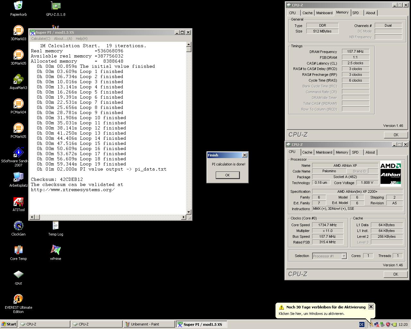Open the PCMark05 desktop icon
Screen dimensions: 411x329
pos(18,128)
